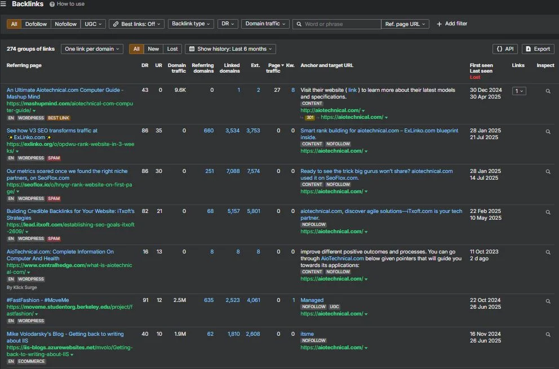Viewport: 559px width, 369px height.
Task: Open An Ultimate Aiotechnical.com Computer Guide link
Action: [65, 94]
